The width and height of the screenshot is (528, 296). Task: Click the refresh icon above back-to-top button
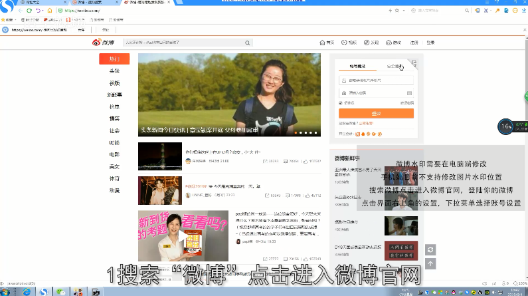click(x=430, y=249)
